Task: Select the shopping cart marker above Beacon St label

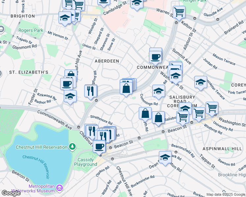Action: [183, 118]
